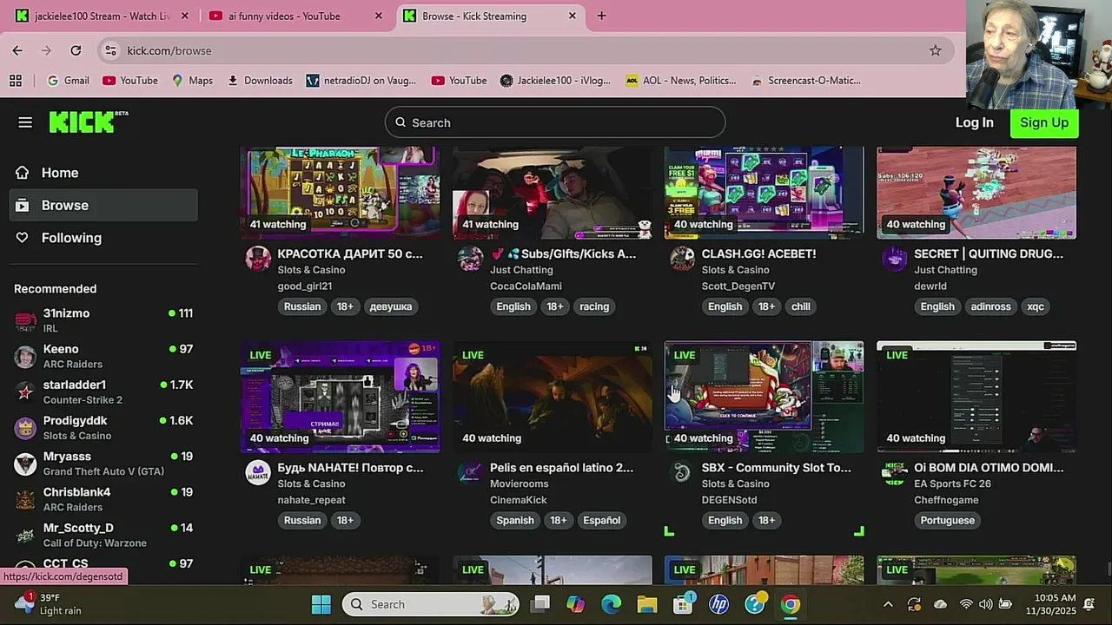Open the netradioDJ on Vaug... bookmark
Viewport: 1112px width, 625px height.
coord(361,81)
